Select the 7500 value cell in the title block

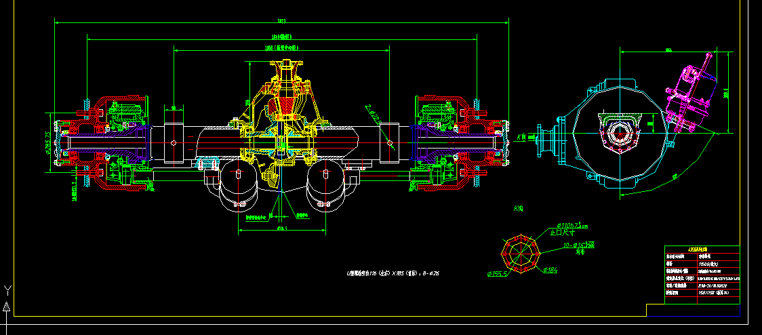pyautogui.click(x=706, y=263)
